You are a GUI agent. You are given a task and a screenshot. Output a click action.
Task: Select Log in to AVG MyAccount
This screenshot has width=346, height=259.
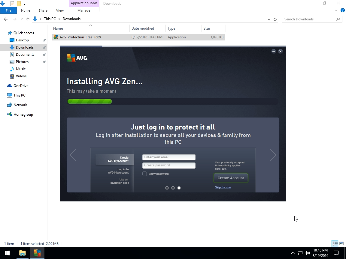tap(118, 171)
